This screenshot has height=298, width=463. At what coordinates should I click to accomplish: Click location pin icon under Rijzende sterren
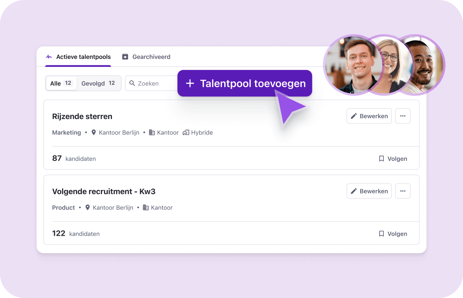coord(94,133)
